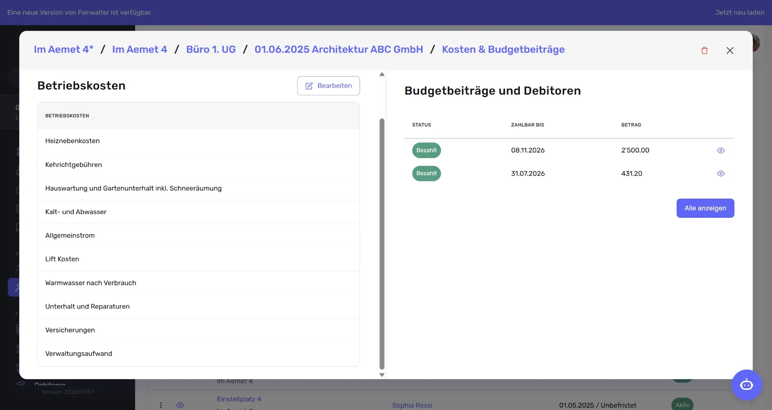Screen dimensions: 772x410
Task: Go to Im Aemet 4* breadcrumb
Action: point(64,49)
